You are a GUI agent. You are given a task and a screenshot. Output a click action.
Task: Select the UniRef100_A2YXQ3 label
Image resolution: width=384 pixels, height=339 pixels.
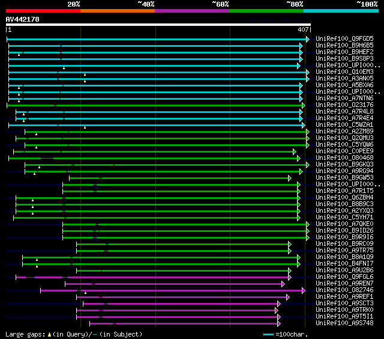click(344, 211)
